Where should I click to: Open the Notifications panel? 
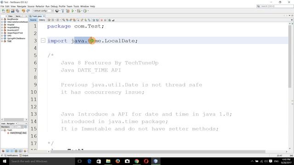click(x=11, y=155)
